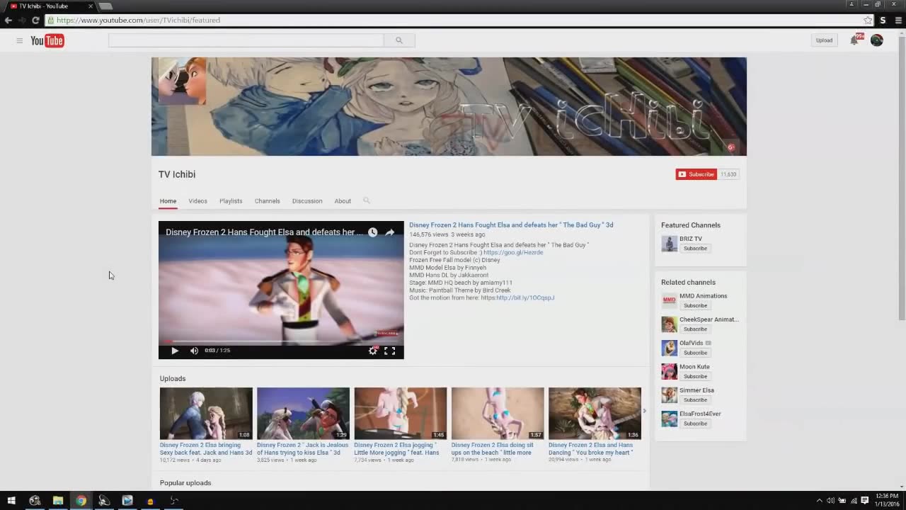Image resolution: width=906 pixels, height=510 pixels.
Task: Subscribe to BRIZ TV
Action: (x=695, y=249)
